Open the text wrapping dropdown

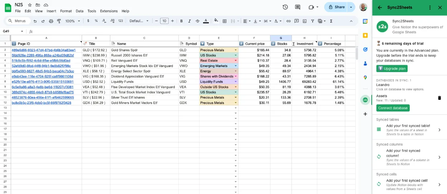click(x=268, y=21)
